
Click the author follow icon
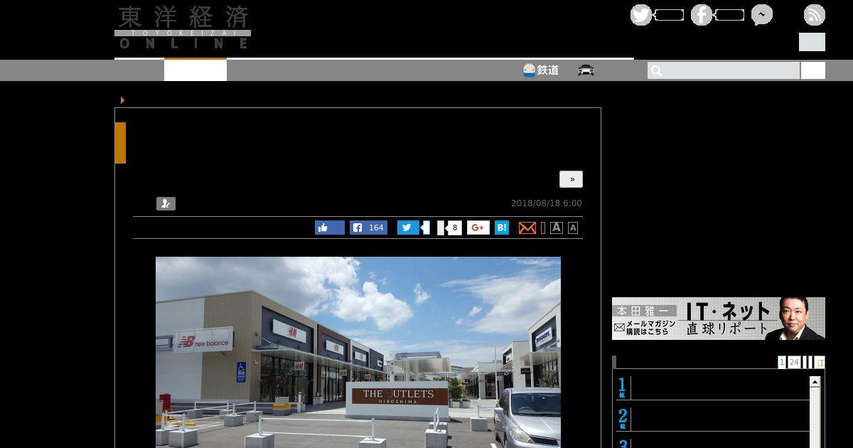tap(166, 203)
